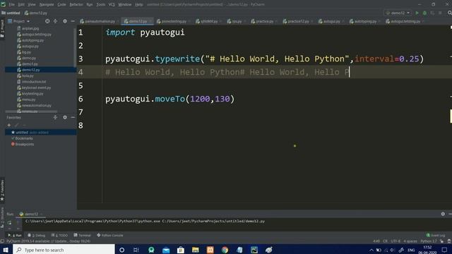Open the Run menu
This screenshot has width=452, height=254.
(90, 5)
